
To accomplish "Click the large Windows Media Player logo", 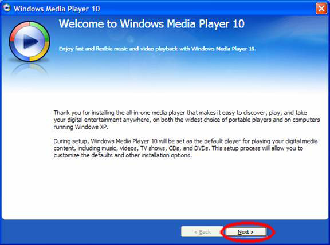I will pos(29,41).
